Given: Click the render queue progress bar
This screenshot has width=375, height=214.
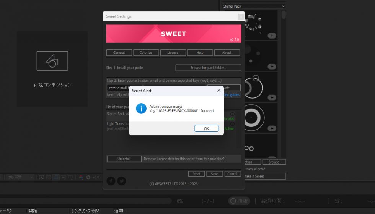Looking at the screenshot, I should (86, 201).
